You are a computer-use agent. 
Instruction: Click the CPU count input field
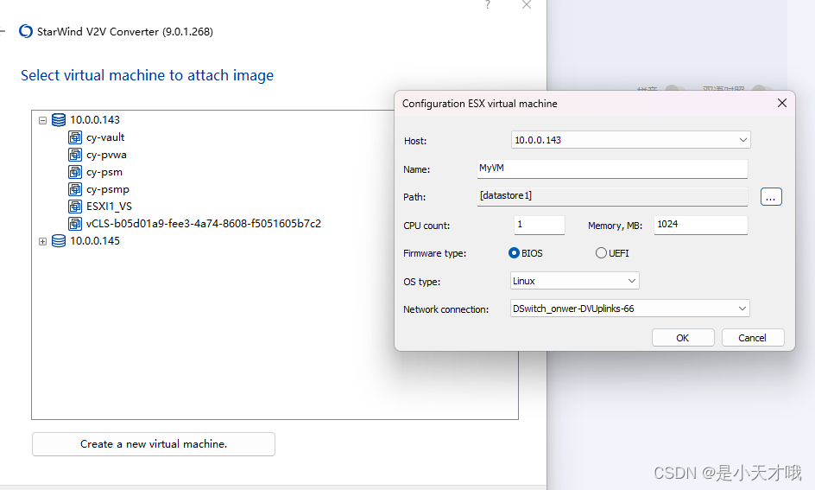(x=539, y=225)
